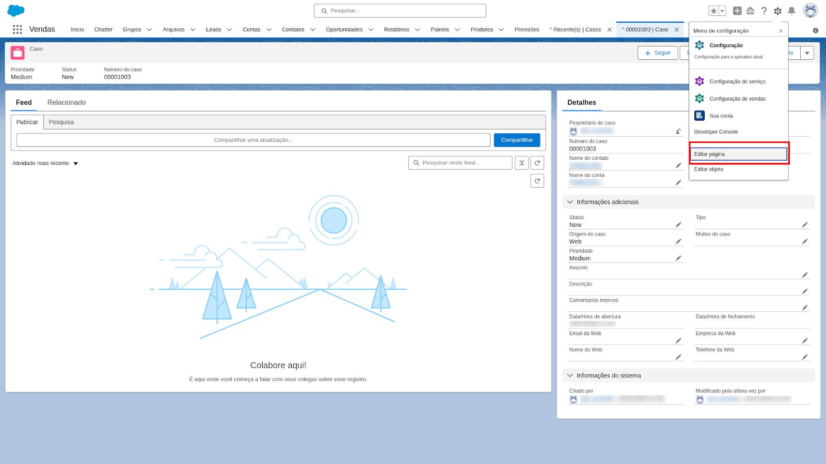Select Editar página menu item
The height and width of the screenshot is (464, 826).
point(738,154)
